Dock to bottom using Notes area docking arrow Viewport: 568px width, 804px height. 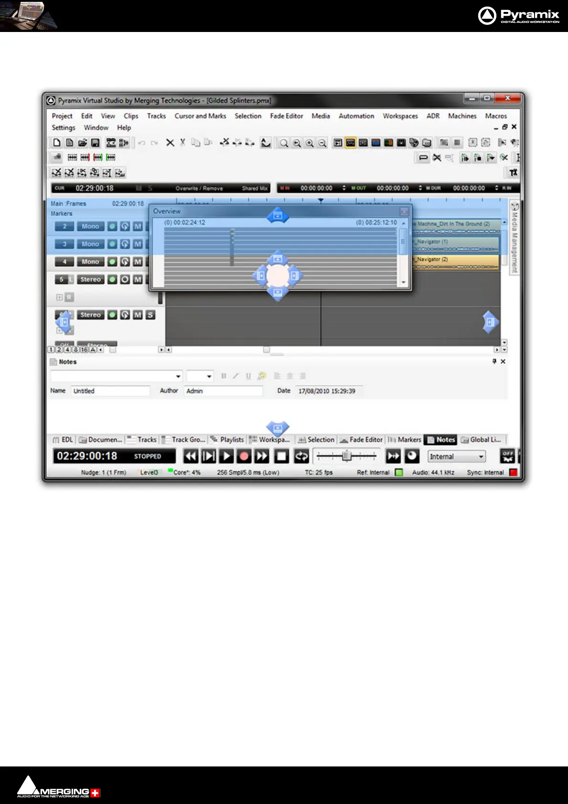coord(278,428)
